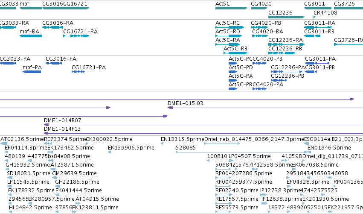Click the SD18031.5prime label
This screenshot has width=363, height=214.
coord(29,173)
